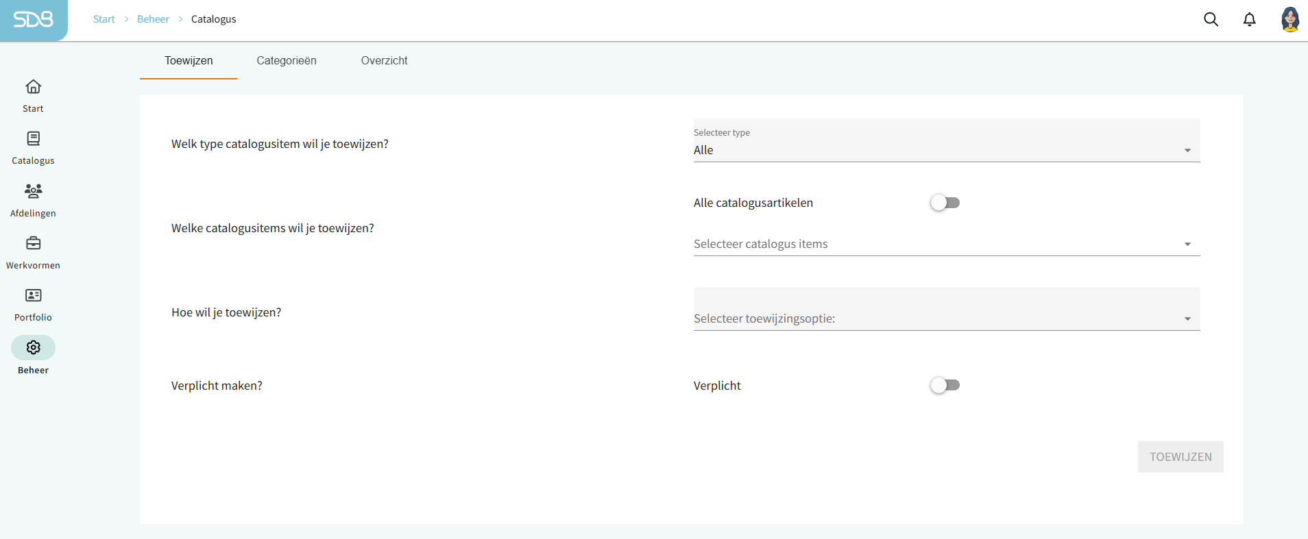Viewport: 1308px width, 539px height.
Task: Switch to the Overzicht tab
Action: click(x=384, y=61)
